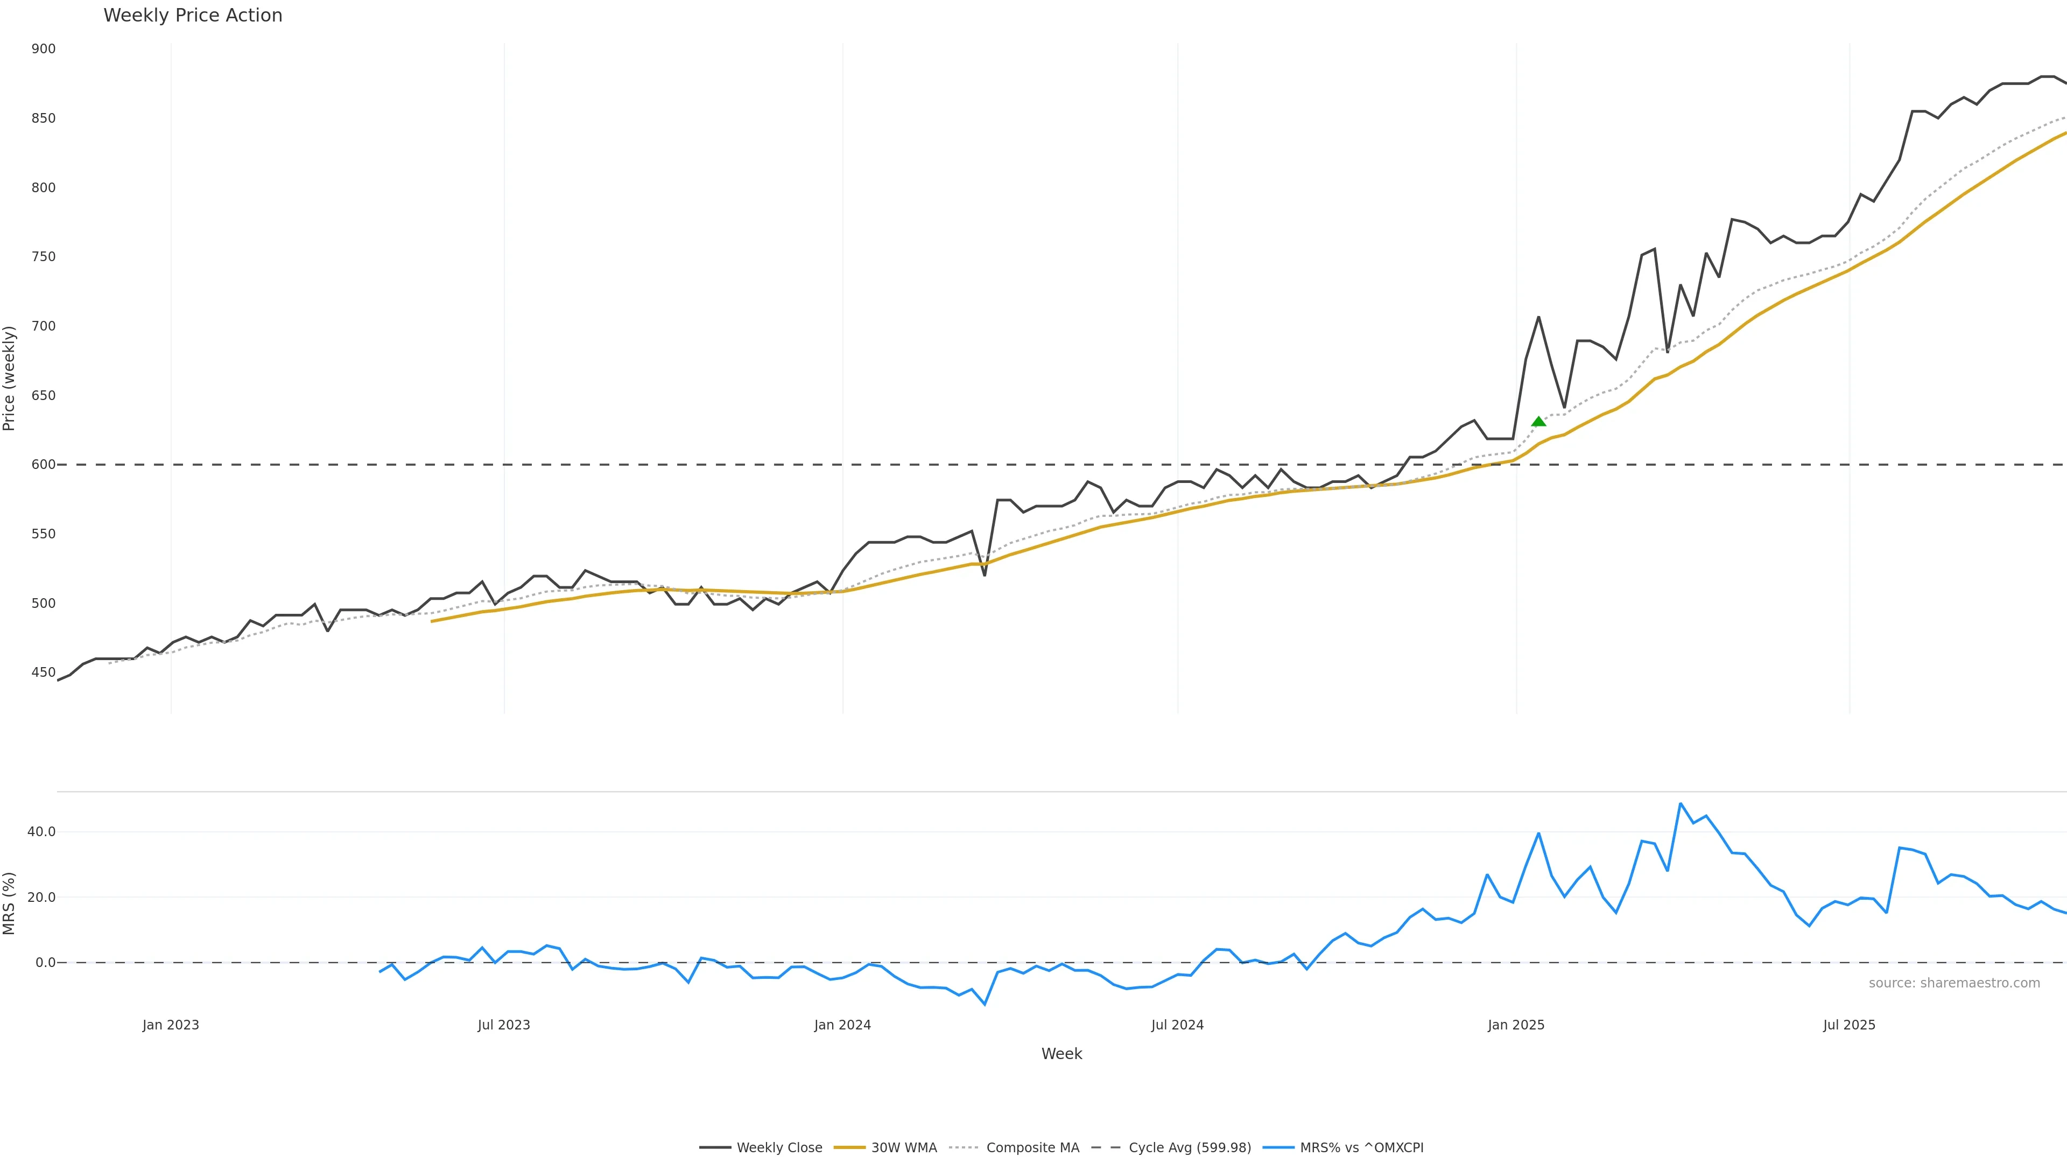
Task: Click the gold 30W WMA legend line swatch
Action: [x=850, y=1148]
